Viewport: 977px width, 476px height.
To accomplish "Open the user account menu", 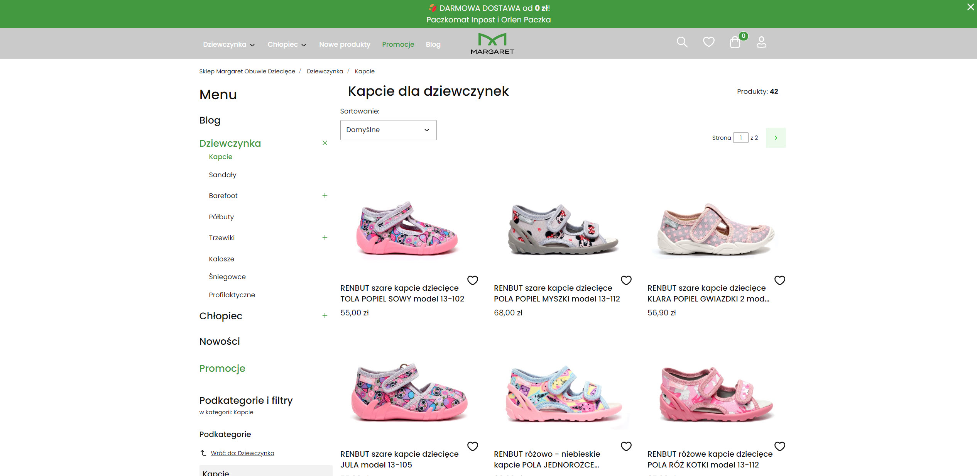I will click(761, 42).
